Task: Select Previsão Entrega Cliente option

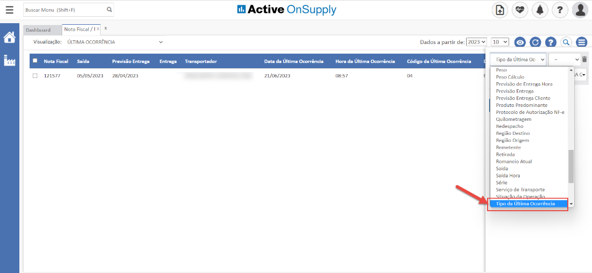Action: (x=528, y=98)
